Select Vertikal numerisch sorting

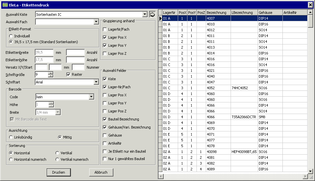click(x=58, y=159)
